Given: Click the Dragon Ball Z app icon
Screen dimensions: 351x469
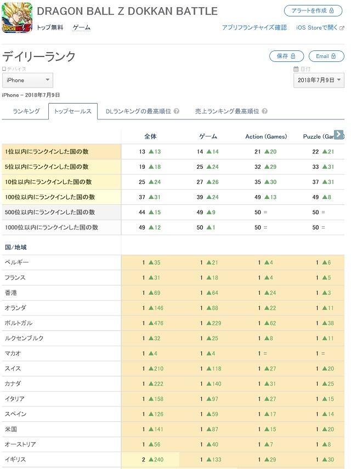Looking at the screenshot, I should tap(16, 18).
